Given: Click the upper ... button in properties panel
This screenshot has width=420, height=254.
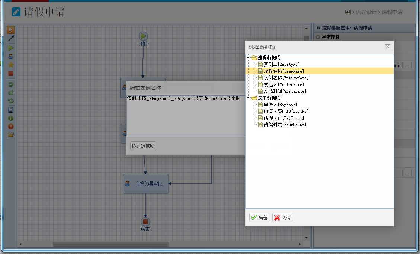Looking at the screenshot, I should pyautogui.click(x=407, y=66).
